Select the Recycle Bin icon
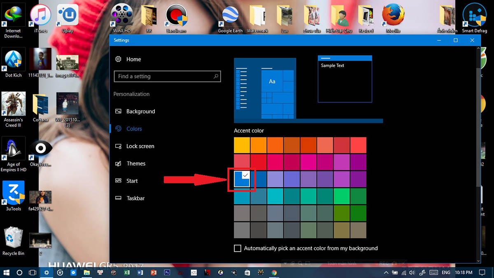 [x=13, y=241]
